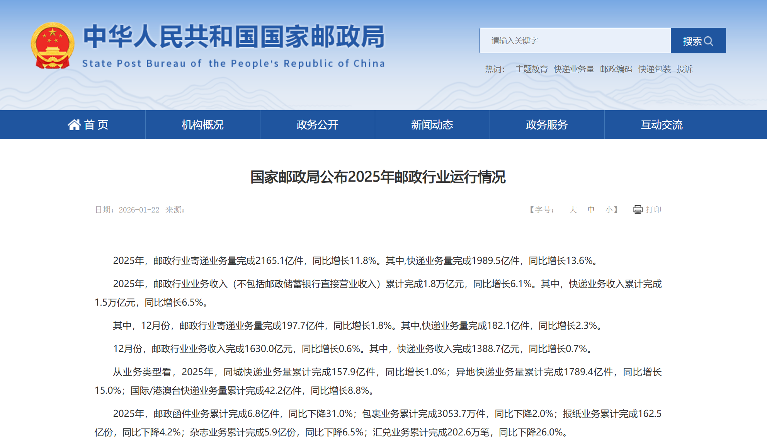Click the printer icon
Screen dimensions: 767x442
coord(638,209)
